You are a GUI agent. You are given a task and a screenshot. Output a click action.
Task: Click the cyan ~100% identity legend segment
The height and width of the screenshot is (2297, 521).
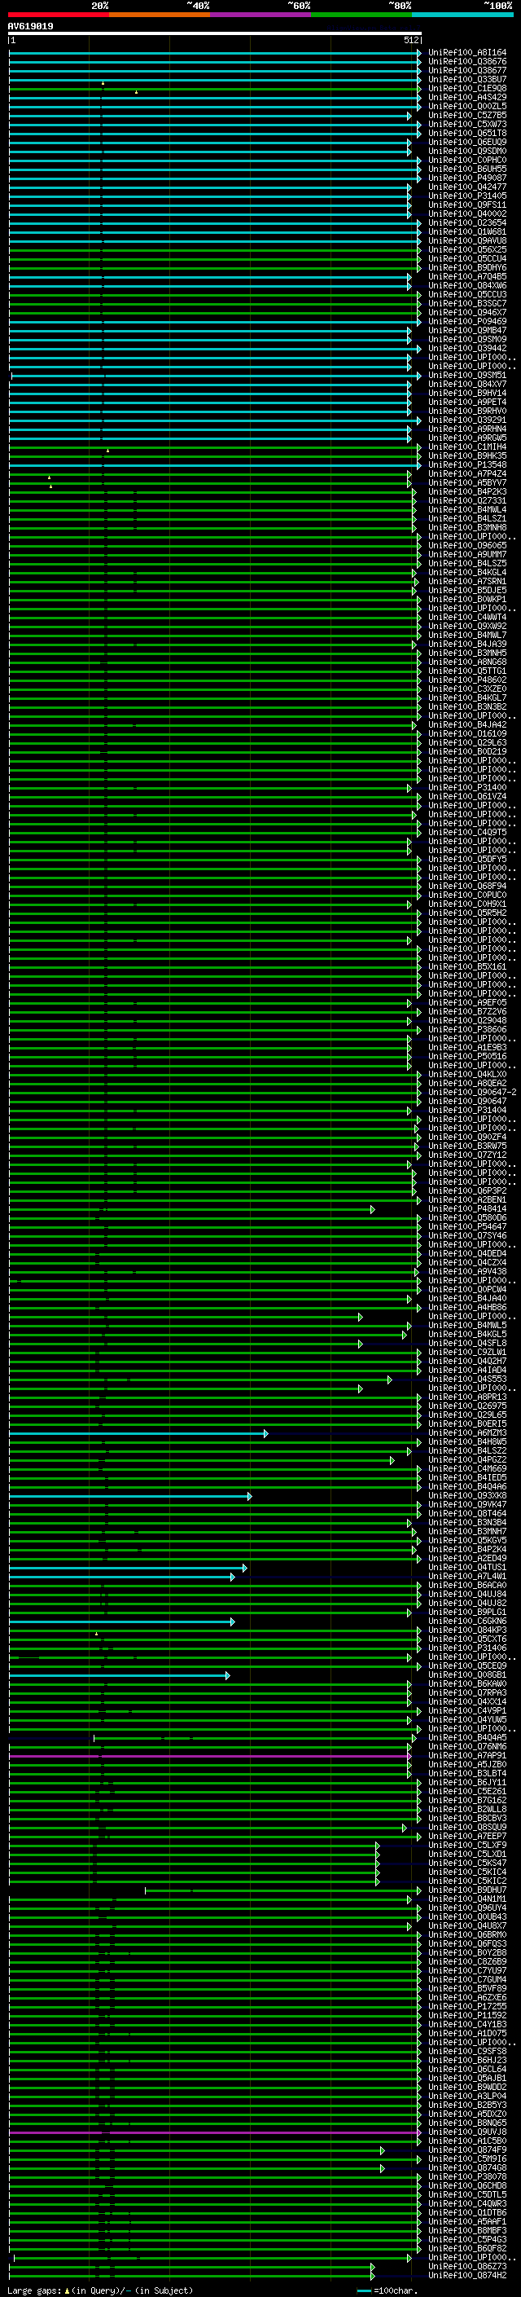(x=462, y=15)
